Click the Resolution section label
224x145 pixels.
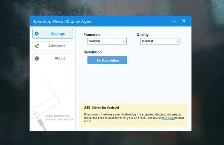[x=92, y=52]
